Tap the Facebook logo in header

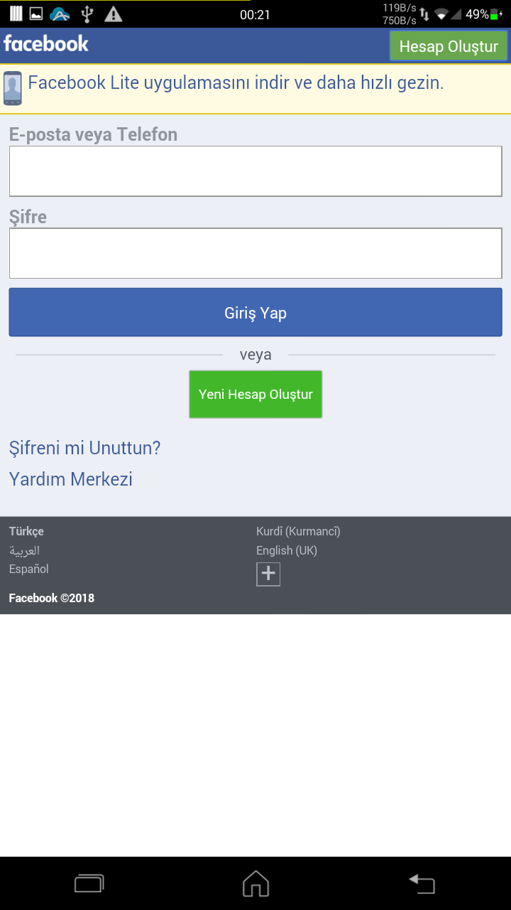46,44
